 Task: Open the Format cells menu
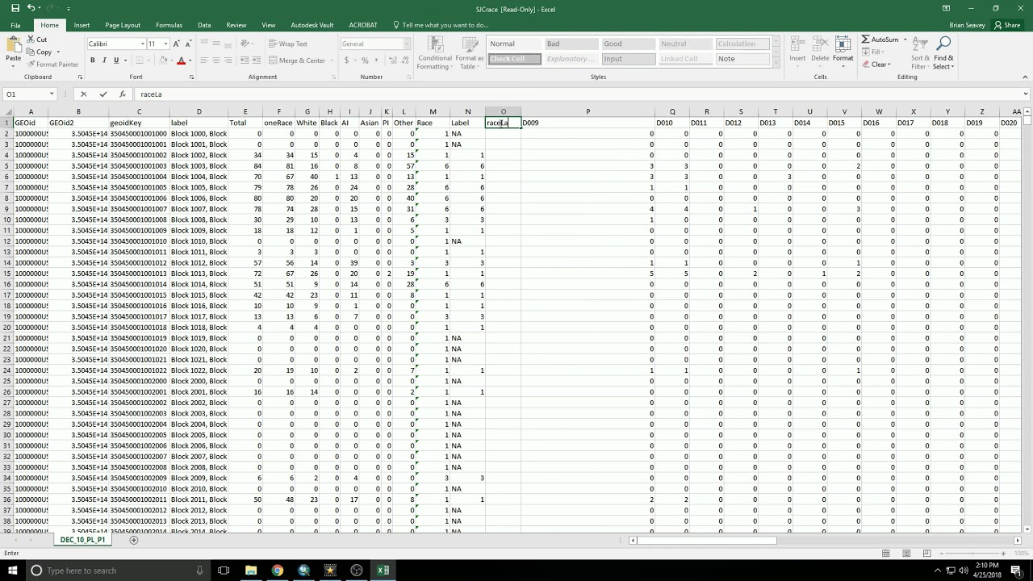pyautogui.click(x=843, y=50)
